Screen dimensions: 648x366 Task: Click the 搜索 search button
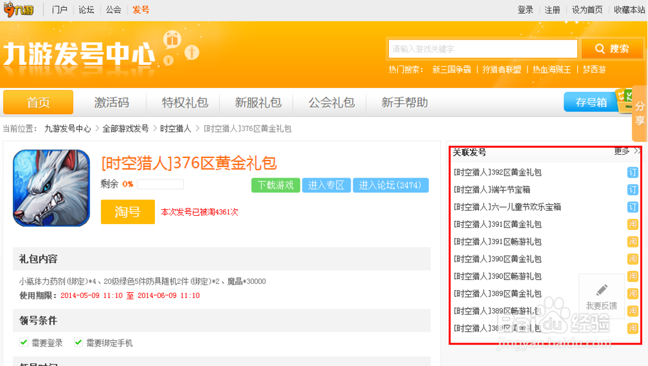[612, 49]
